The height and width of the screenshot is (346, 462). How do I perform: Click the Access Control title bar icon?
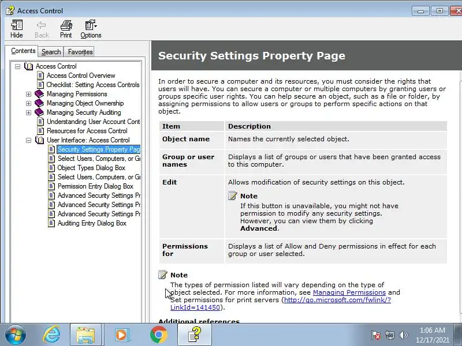point(10,11)
